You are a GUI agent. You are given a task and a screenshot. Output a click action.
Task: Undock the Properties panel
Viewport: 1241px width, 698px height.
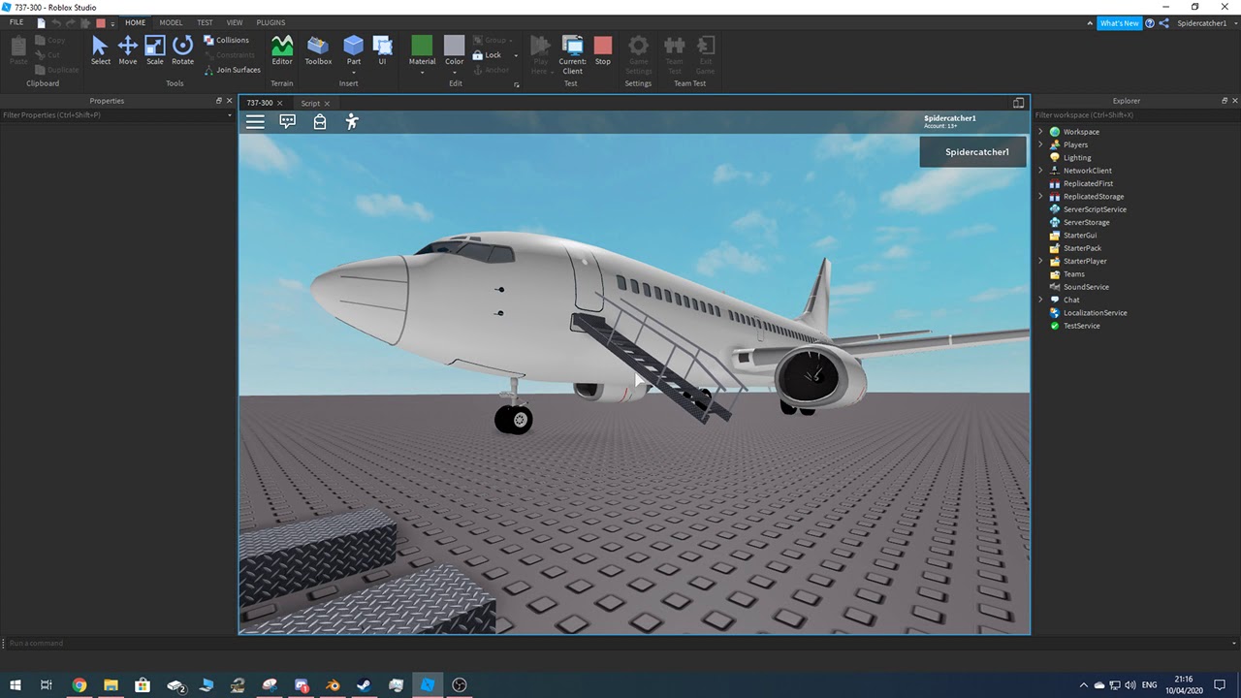click(219, 101)
